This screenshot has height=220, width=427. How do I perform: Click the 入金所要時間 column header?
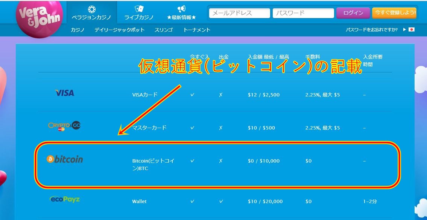coord(373,60)
